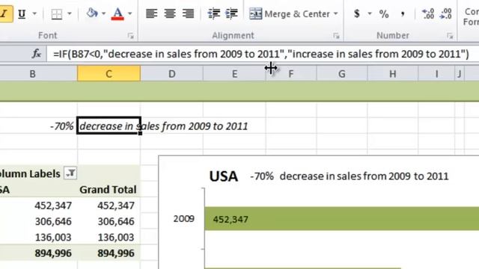
Task: Click the Insert Function fx icon
Action: (x=36, y=54)
